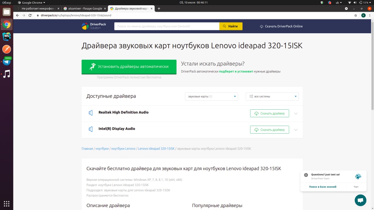Show the applications grid in the dock
374x210 pixels.
(x=6, y=204)
